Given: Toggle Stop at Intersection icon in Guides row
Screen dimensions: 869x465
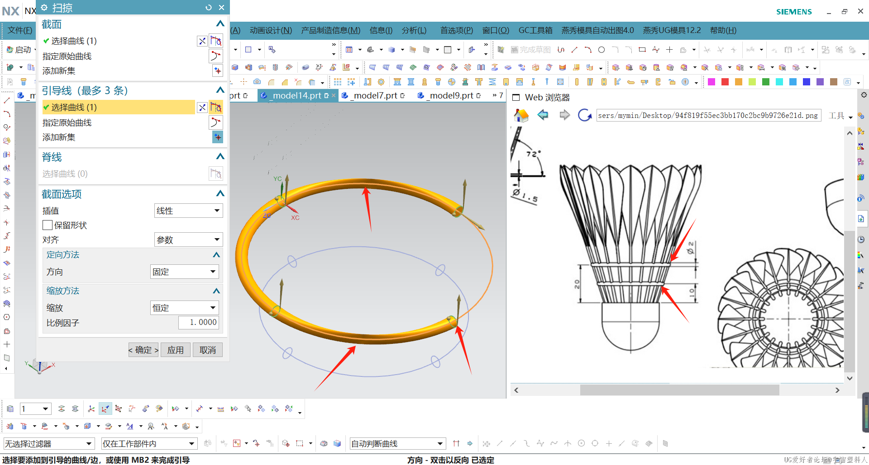Looking at the screenshot, I should pos(202,108).
